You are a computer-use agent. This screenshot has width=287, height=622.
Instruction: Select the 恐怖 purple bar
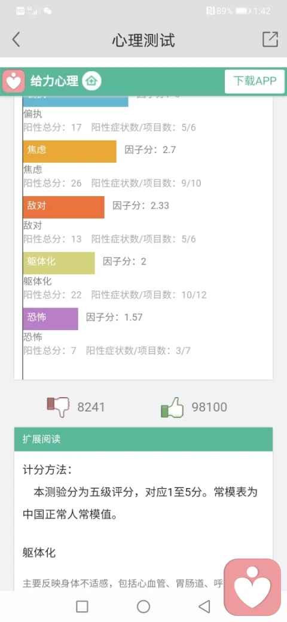(x=51, y=319)
